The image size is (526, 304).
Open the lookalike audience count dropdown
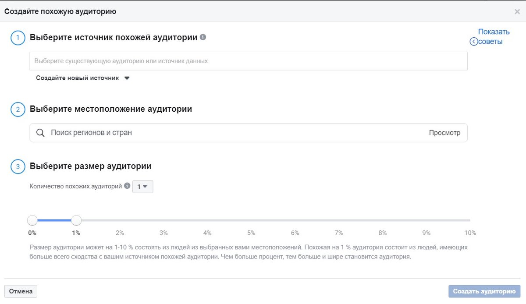pos(143,187)
